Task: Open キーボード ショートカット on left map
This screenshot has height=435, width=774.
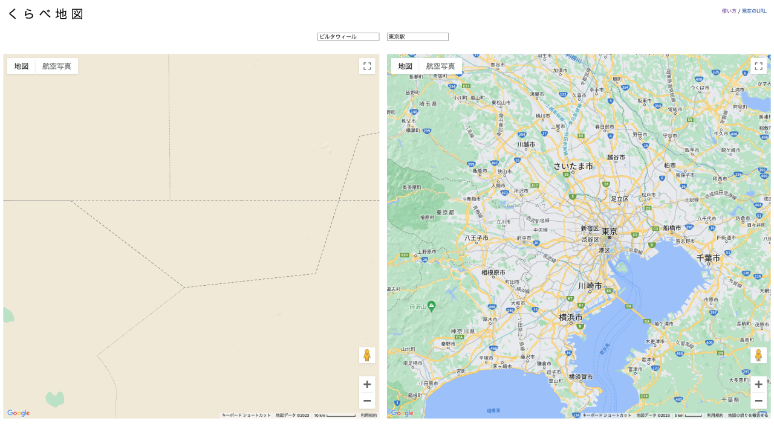Action: 246,415
